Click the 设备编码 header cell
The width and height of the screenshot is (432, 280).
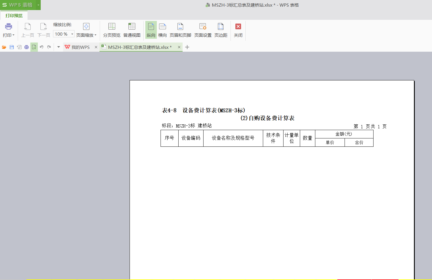[191, 138]
